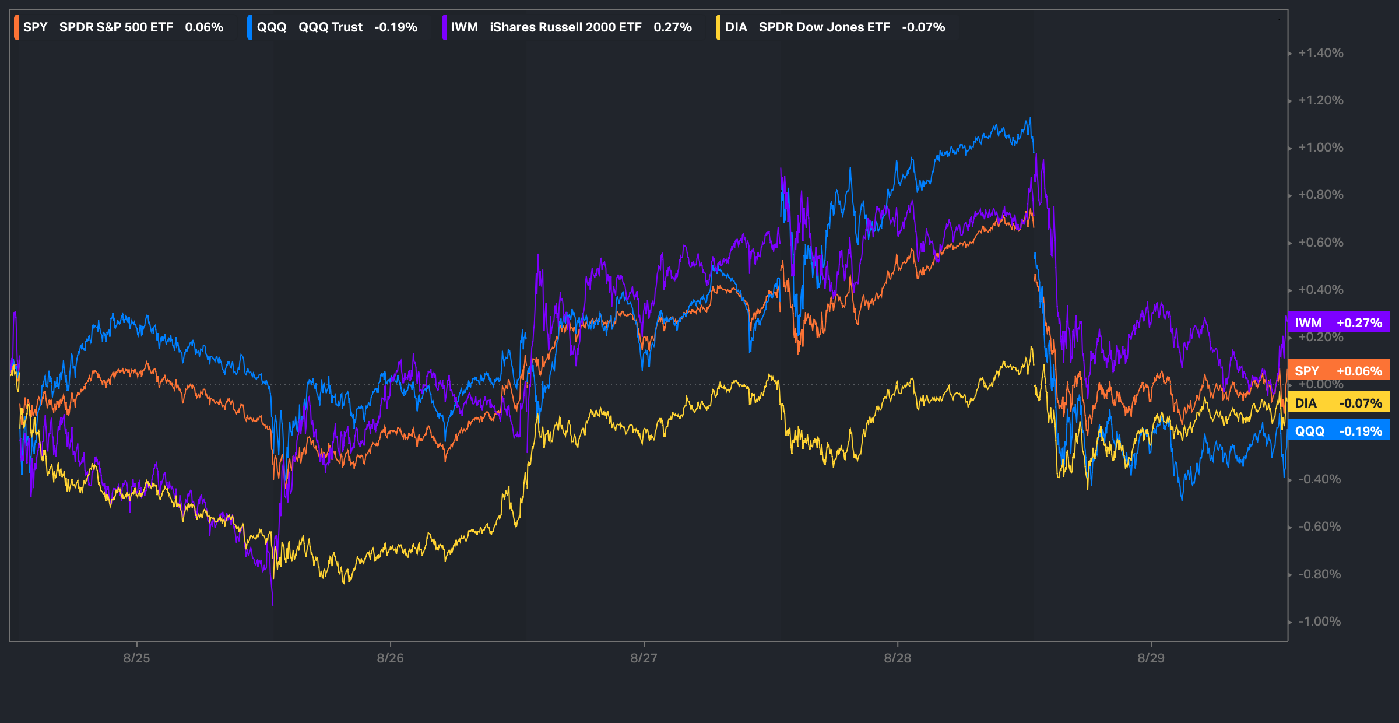This screenshot has width=1399, height=723.
Task: Click the 8/25 date label
Action: (x=136, y=658)
